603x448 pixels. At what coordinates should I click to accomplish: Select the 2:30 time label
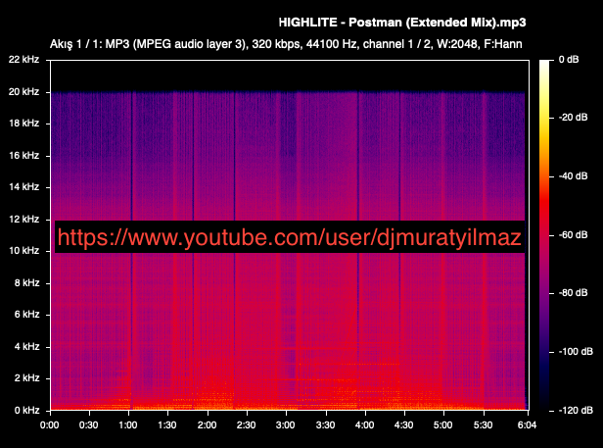pyautogui.click(x=246, y=425)
